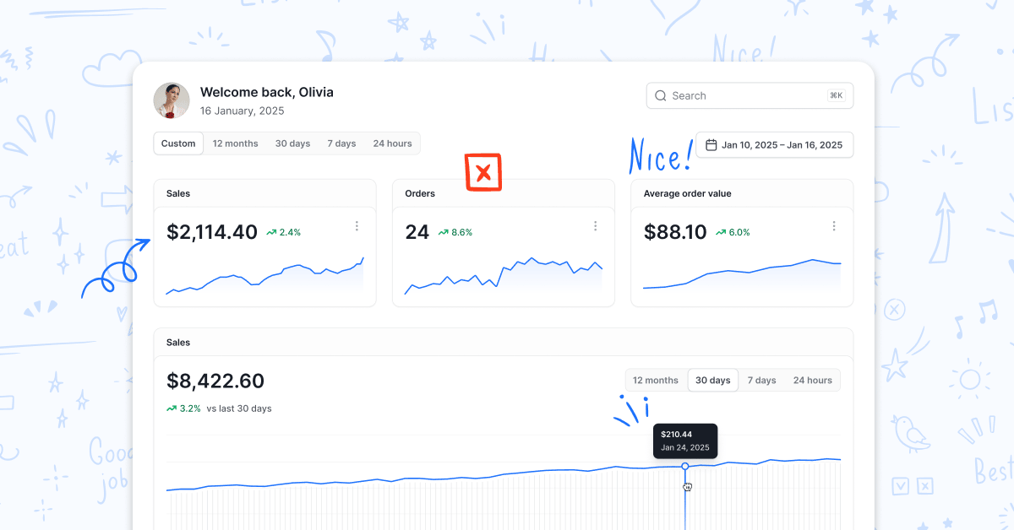The height and width of the screenshot is (530, 1014).
Task: Click the Orders count 24
Action: tap(417, 232)
